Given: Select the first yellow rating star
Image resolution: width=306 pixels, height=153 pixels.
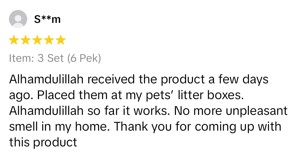Looking at the screenshot, I should coord(14,40).
